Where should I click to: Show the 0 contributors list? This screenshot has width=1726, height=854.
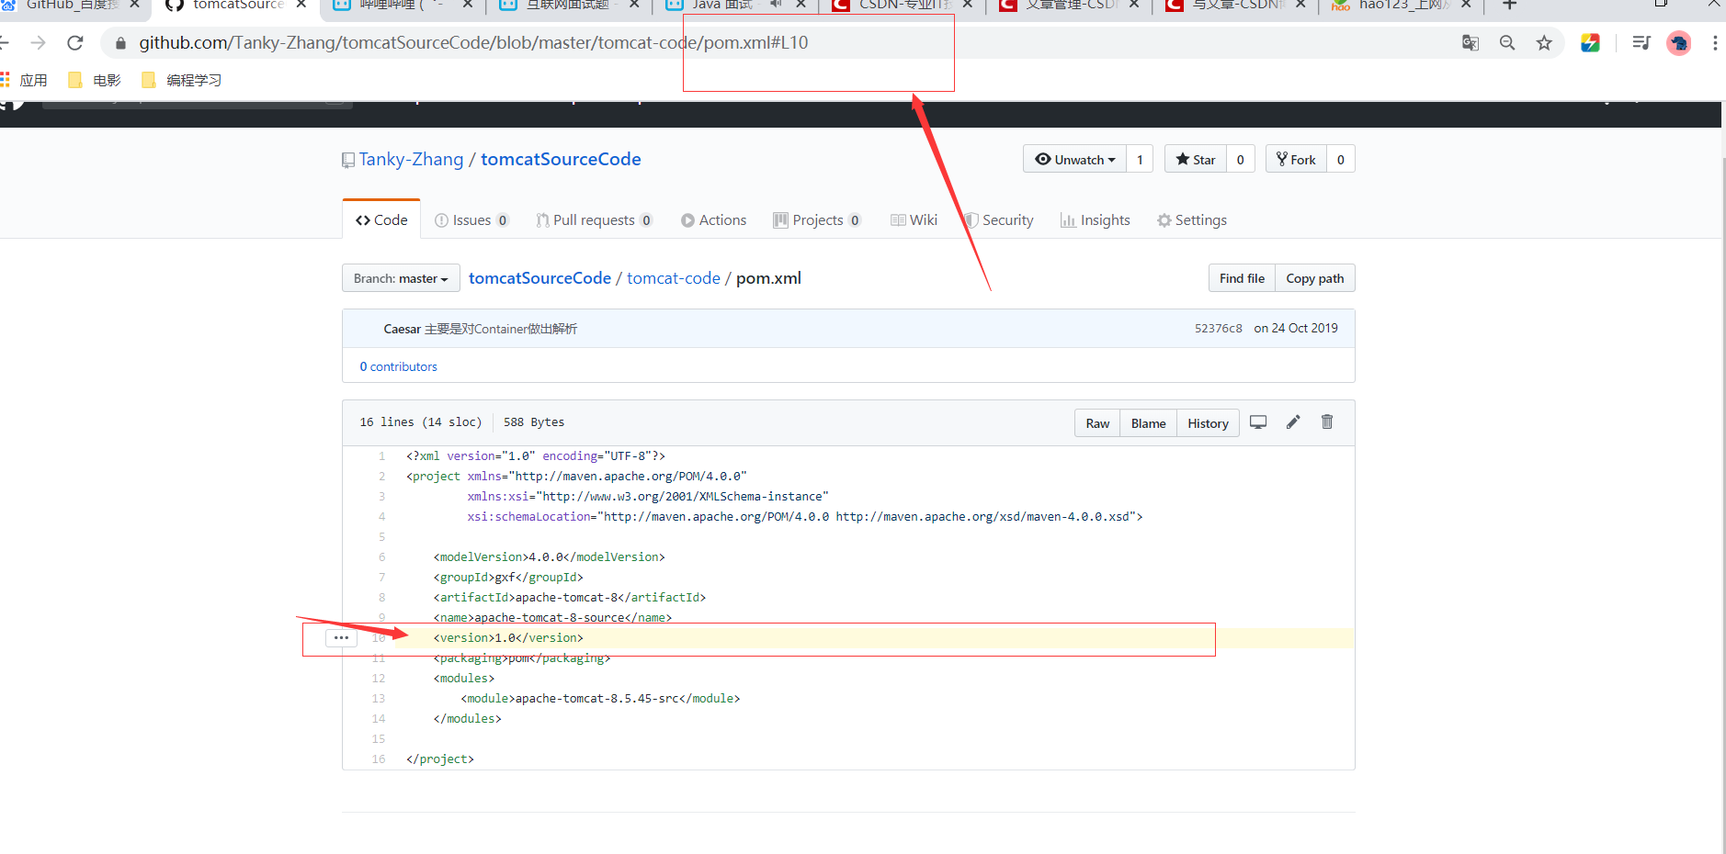click(398, 366)
